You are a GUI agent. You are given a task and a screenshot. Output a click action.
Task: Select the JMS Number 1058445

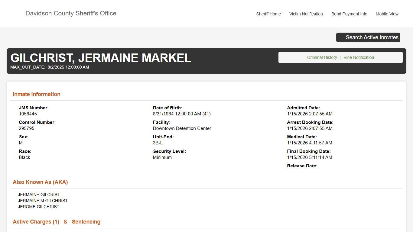28,114
